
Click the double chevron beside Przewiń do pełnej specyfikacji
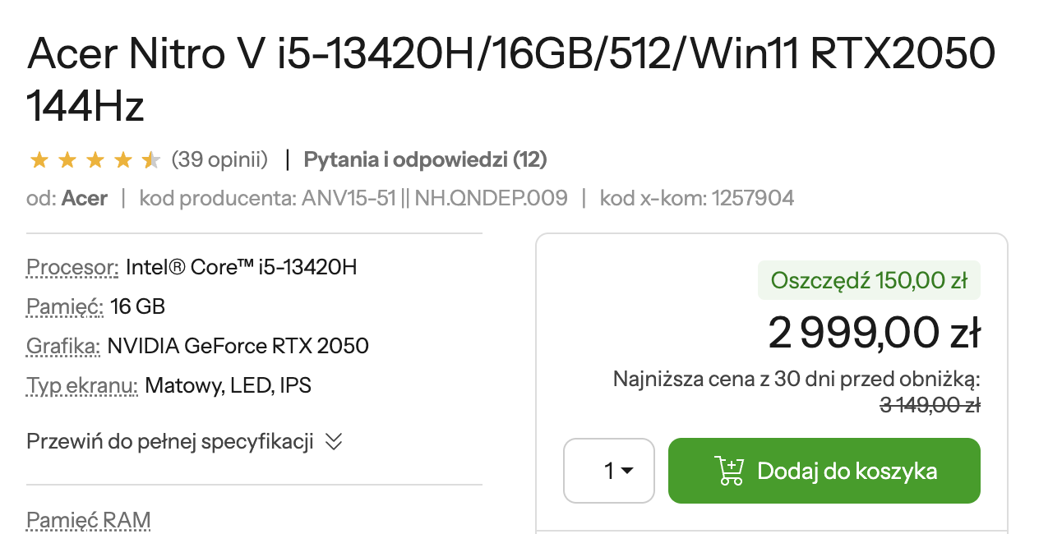click(x=333, y=442)
